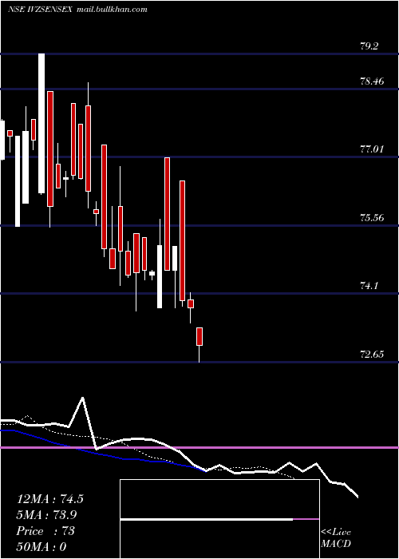
Task: Click the 74.1 price level label
Action: (x=369, y=286)
